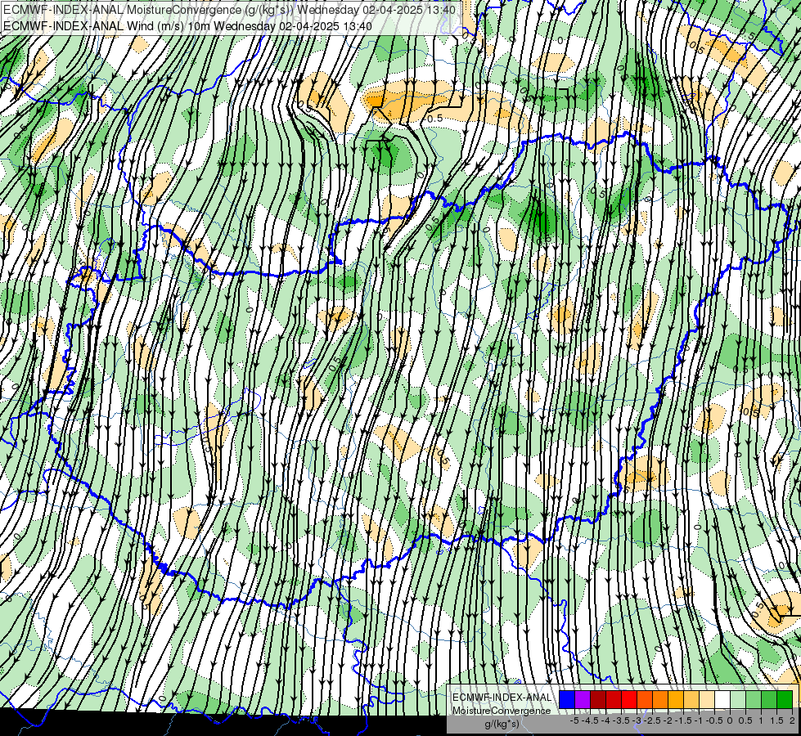Click the legend tick value '-3.5'
The height and width of the screenshot is (736, 801).
(x=621, y=720)
